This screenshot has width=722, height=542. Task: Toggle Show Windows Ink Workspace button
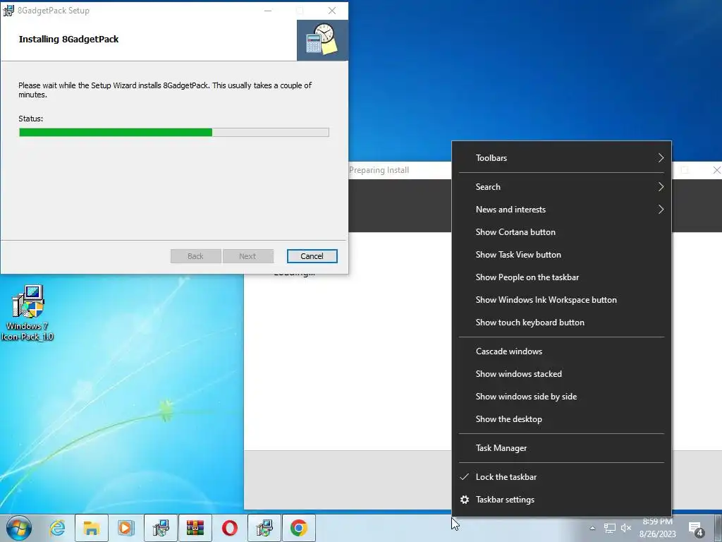(562, 299)
